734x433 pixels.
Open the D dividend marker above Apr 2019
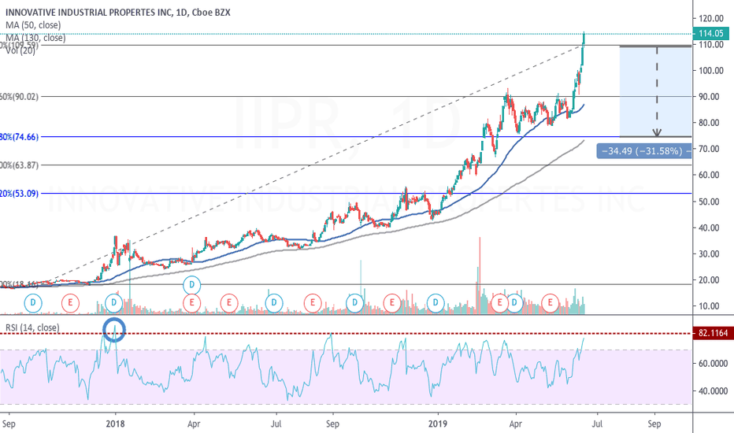514,303
